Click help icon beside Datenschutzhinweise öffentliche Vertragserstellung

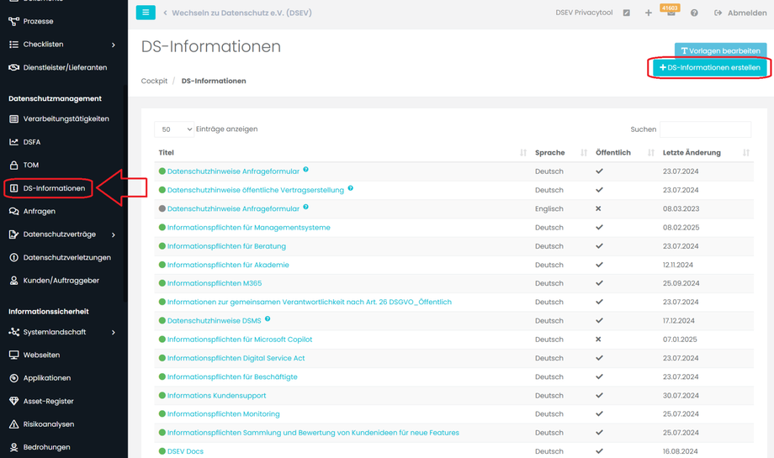point(350,188)
